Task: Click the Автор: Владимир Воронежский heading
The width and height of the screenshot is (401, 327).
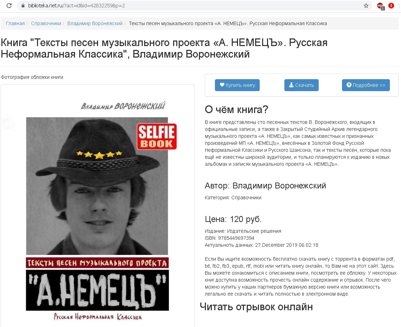Action: coord(265,186)
